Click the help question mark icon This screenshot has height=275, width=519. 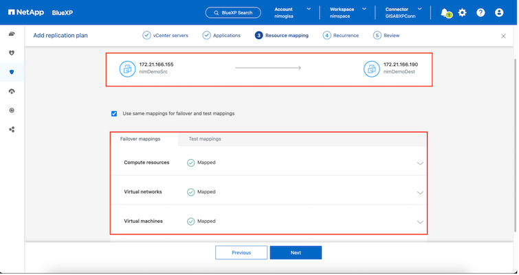click(x=481, y=12)
